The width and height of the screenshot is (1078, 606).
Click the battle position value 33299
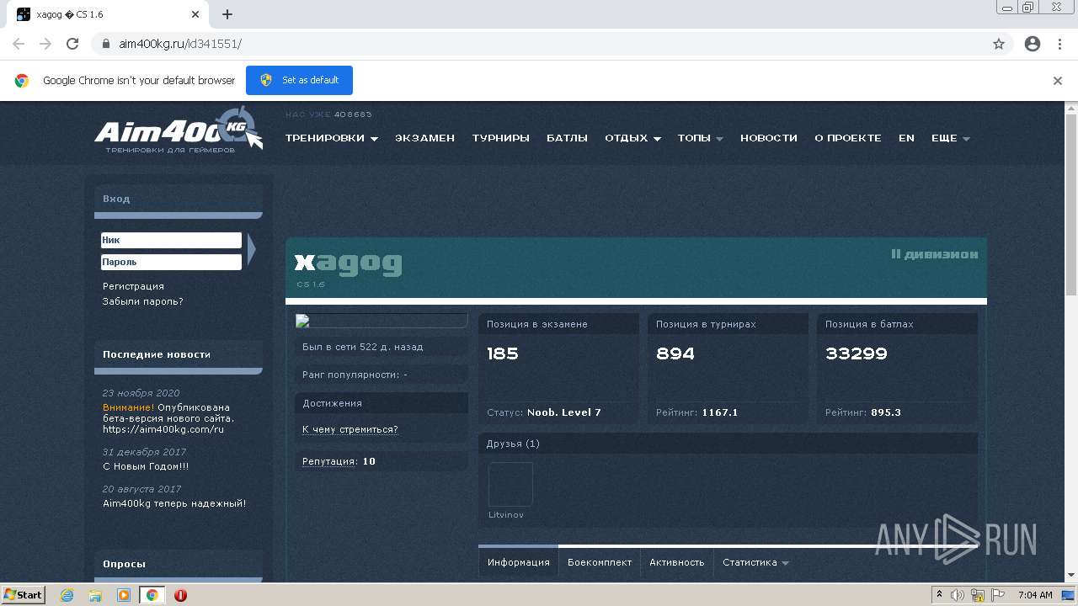[x=857, y=353]
